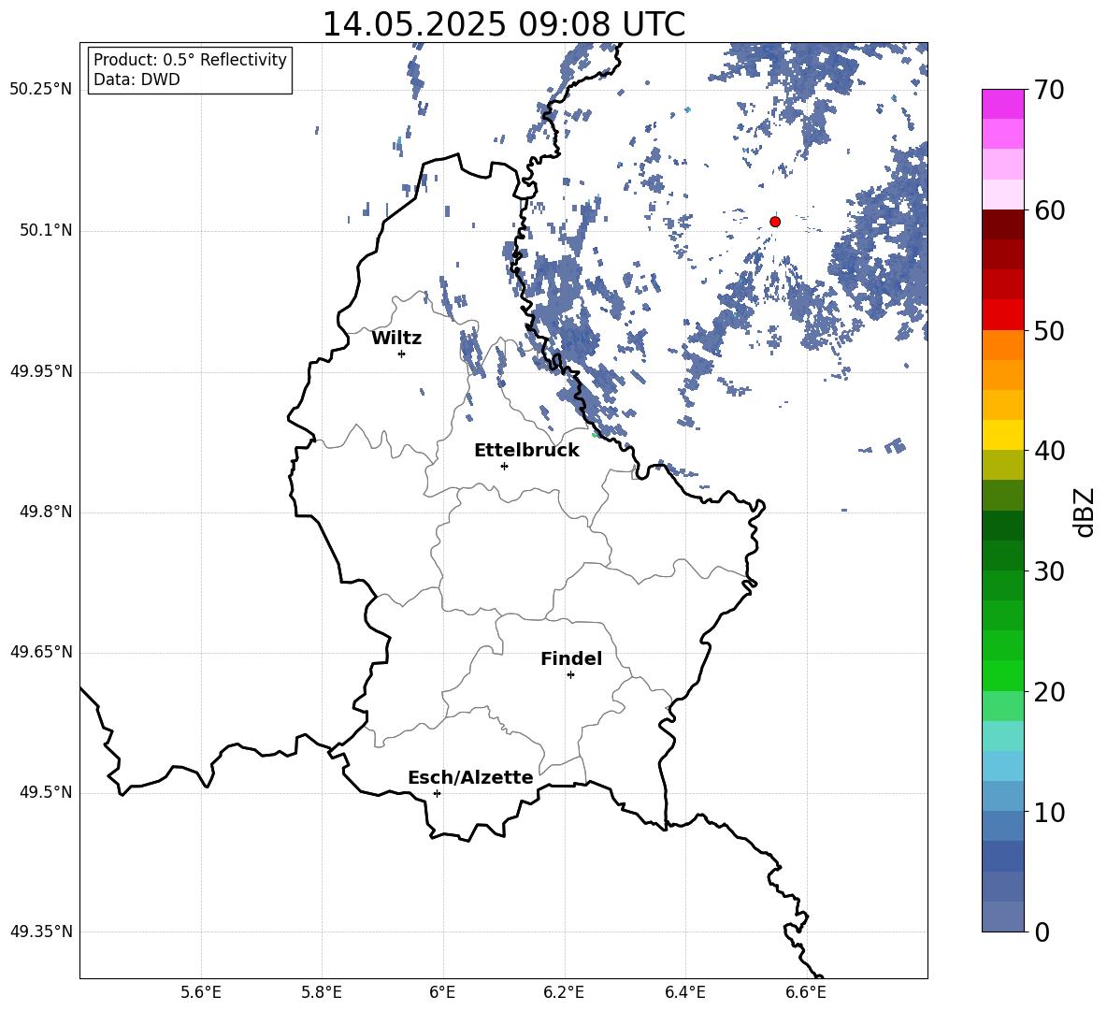The image size is (1107, 1011).
Task: Click the dark maroon colorbar segment below 60
Action: (1003, 224)
